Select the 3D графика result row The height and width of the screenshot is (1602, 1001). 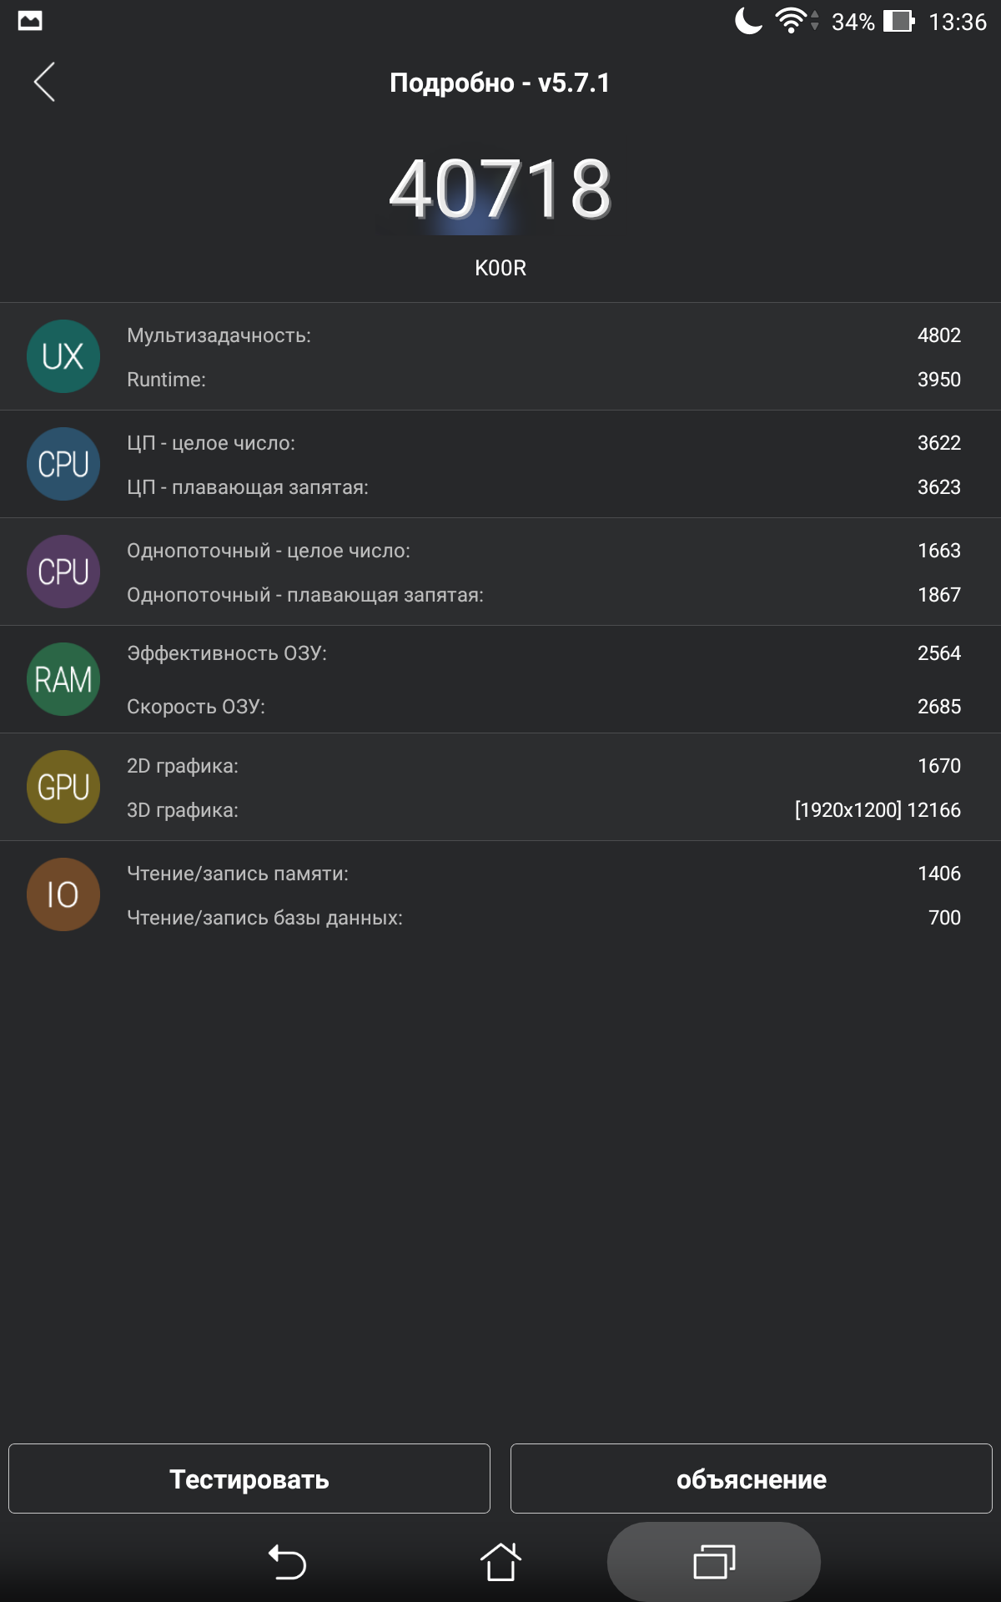(x=542, y=810)
